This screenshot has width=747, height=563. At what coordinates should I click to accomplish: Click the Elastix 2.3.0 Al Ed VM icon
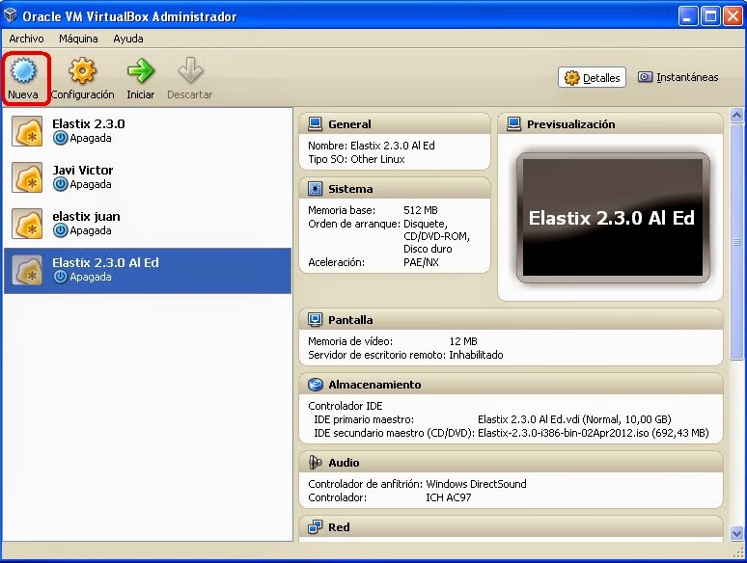pyautogui.click(x=27, y=270)
